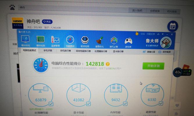The width and height of the screenshot is (194, 116).
Task: Click the red envelope above temperature widget
Action: tap(186, 67)
